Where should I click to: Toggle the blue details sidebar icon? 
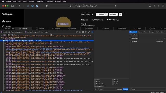click(92, 32)
